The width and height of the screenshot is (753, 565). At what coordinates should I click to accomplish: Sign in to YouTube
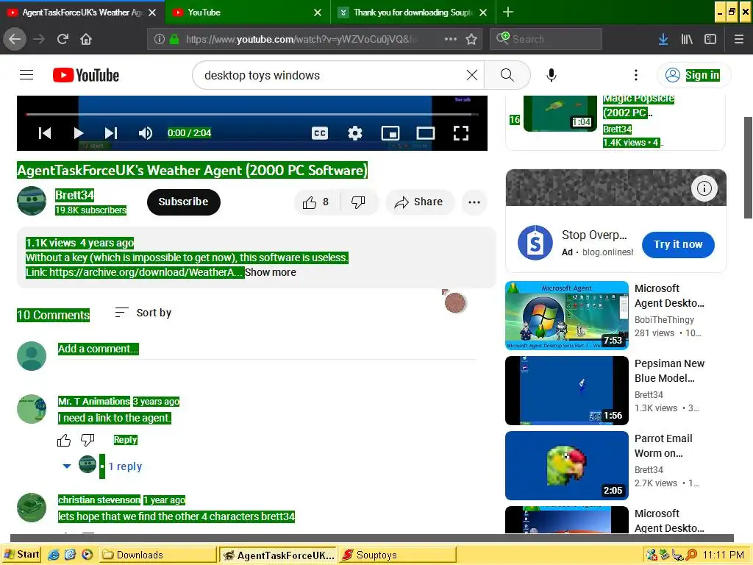pyautogui.click(x=694, y=75)
